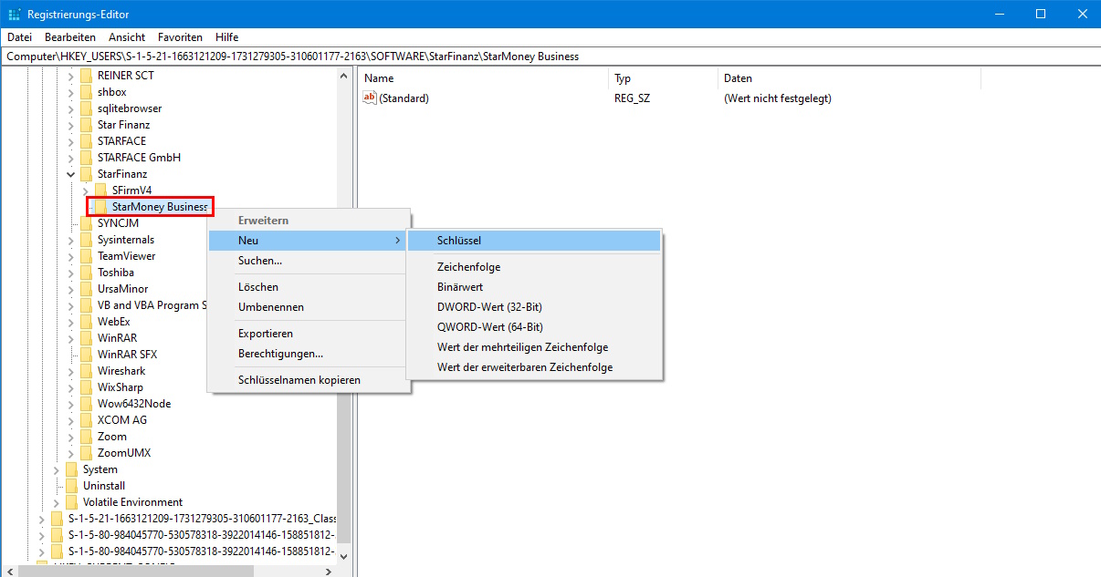Screen dimensions: 1101x577
Task: Click the Sysinternals folder icon
Action: coord(87,240)
